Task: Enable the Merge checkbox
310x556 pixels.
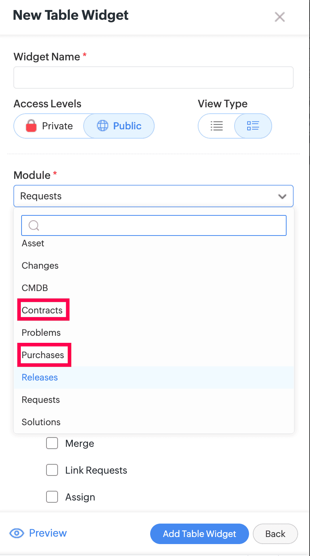Action: [x=52, y=443]
